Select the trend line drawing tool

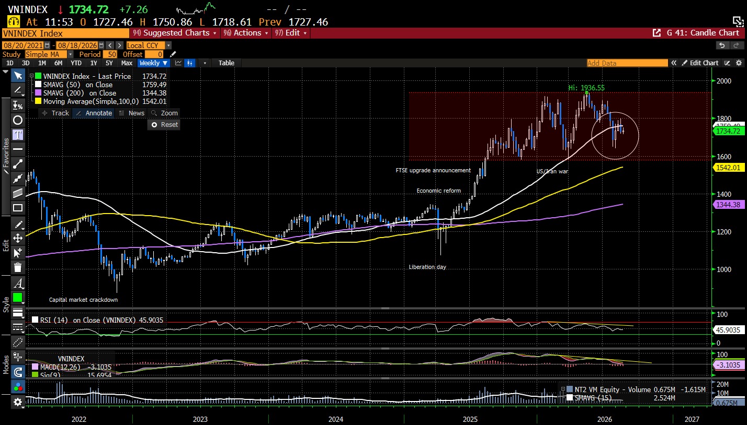coord(18,90)
